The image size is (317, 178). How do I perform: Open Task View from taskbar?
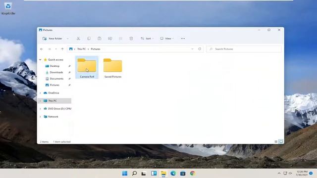click(x=144, y=174)
